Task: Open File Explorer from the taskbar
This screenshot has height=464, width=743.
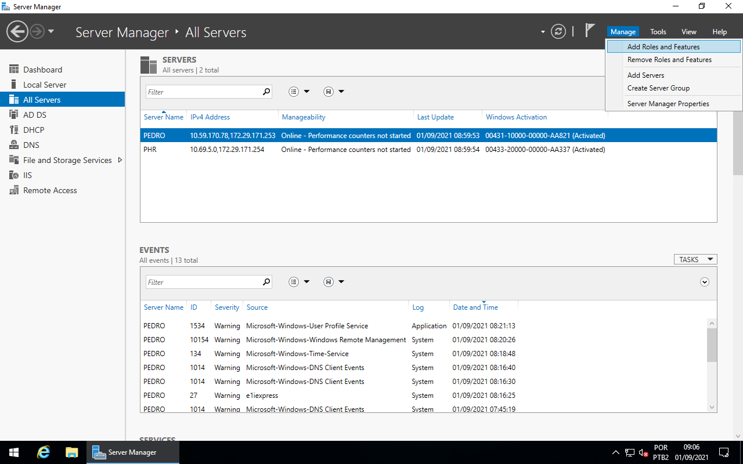Action: [71, 452]
